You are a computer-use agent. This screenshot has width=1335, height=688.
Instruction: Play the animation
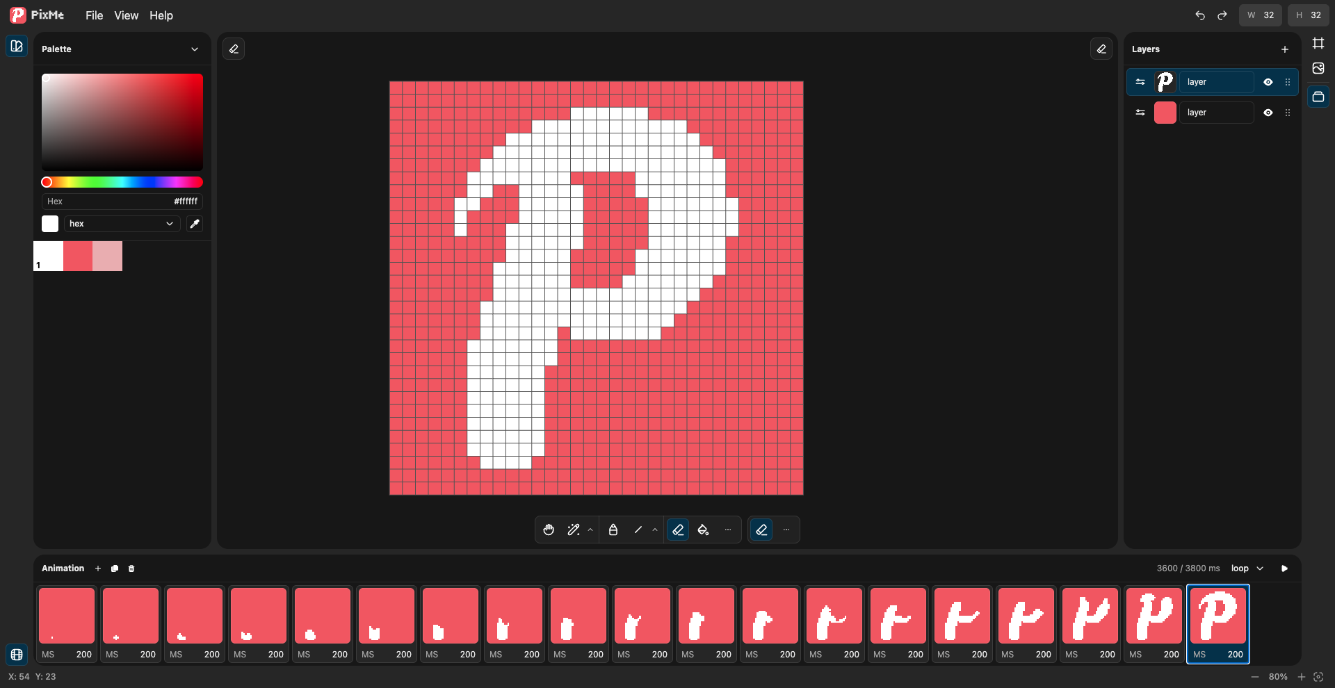coord(1285,568)
